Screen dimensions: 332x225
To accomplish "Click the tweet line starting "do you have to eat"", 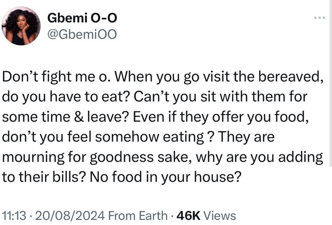I will click(x=155, y=97).
